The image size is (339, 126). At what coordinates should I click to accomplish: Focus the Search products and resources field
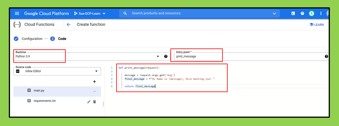(199, 13)
